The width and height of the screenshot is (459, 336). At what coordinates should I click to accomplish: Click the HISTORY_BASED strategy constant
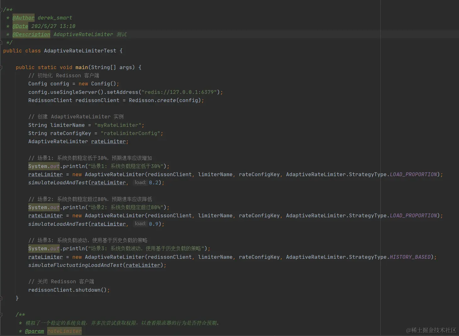point(410,257)
